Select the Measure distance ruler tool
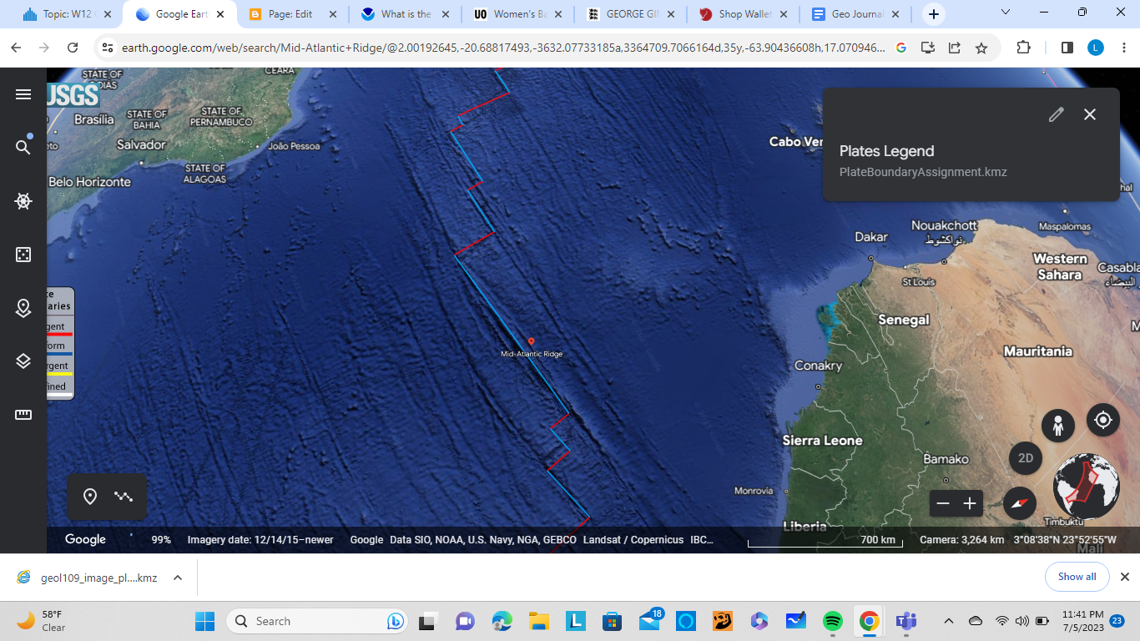 [23, 415]
